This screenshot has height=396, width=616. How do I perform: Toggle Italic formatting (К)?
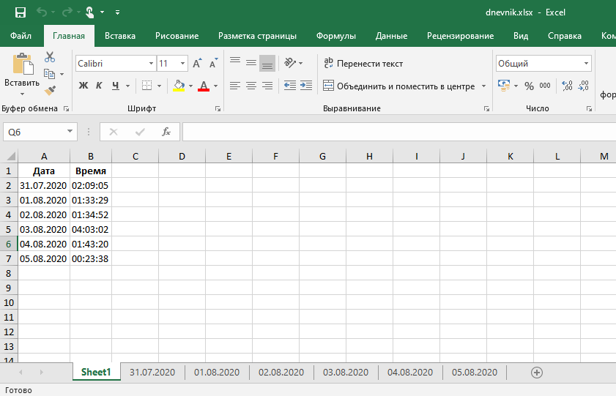tap(99, 86)
